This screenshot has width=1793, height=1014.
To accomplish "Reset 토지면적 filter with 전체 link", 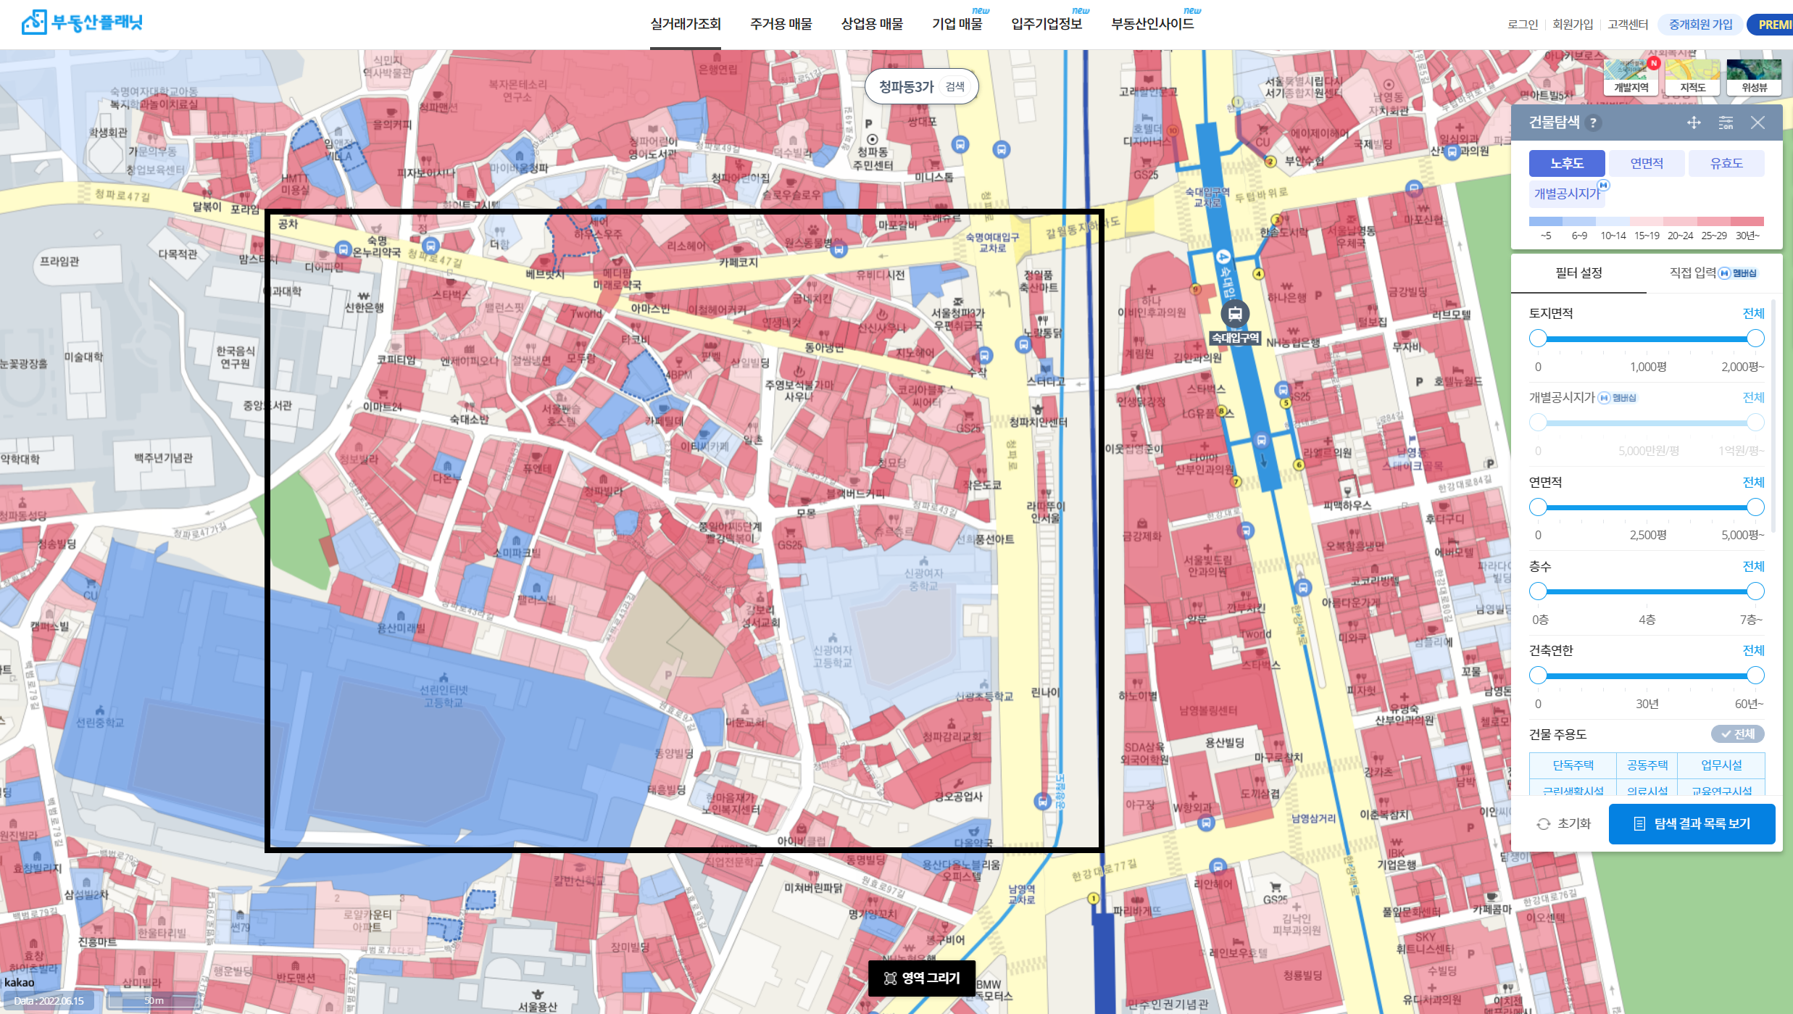I will (1753, 313).
